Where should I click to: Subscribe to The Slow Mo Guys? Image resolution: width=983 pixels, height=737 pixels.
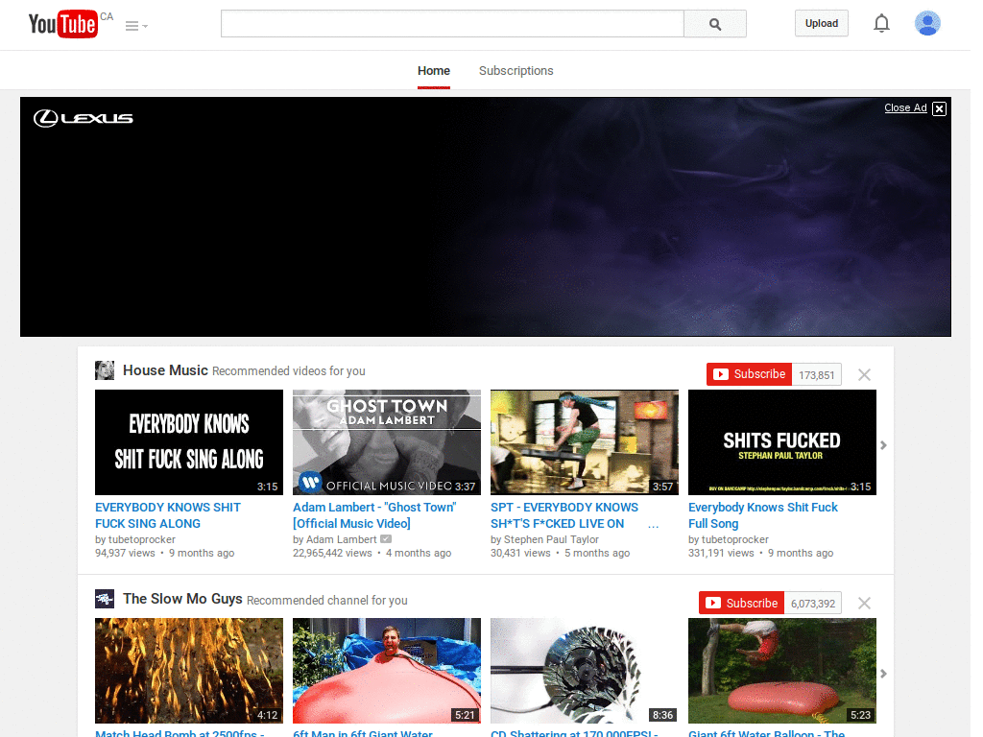tap(742, 603)
